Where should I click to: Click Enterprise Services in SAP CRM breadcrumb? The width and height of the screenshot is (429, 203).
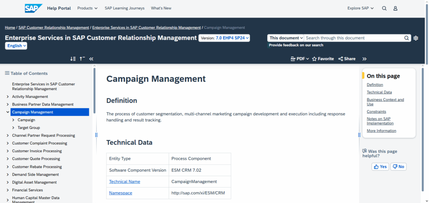[146, 28]
